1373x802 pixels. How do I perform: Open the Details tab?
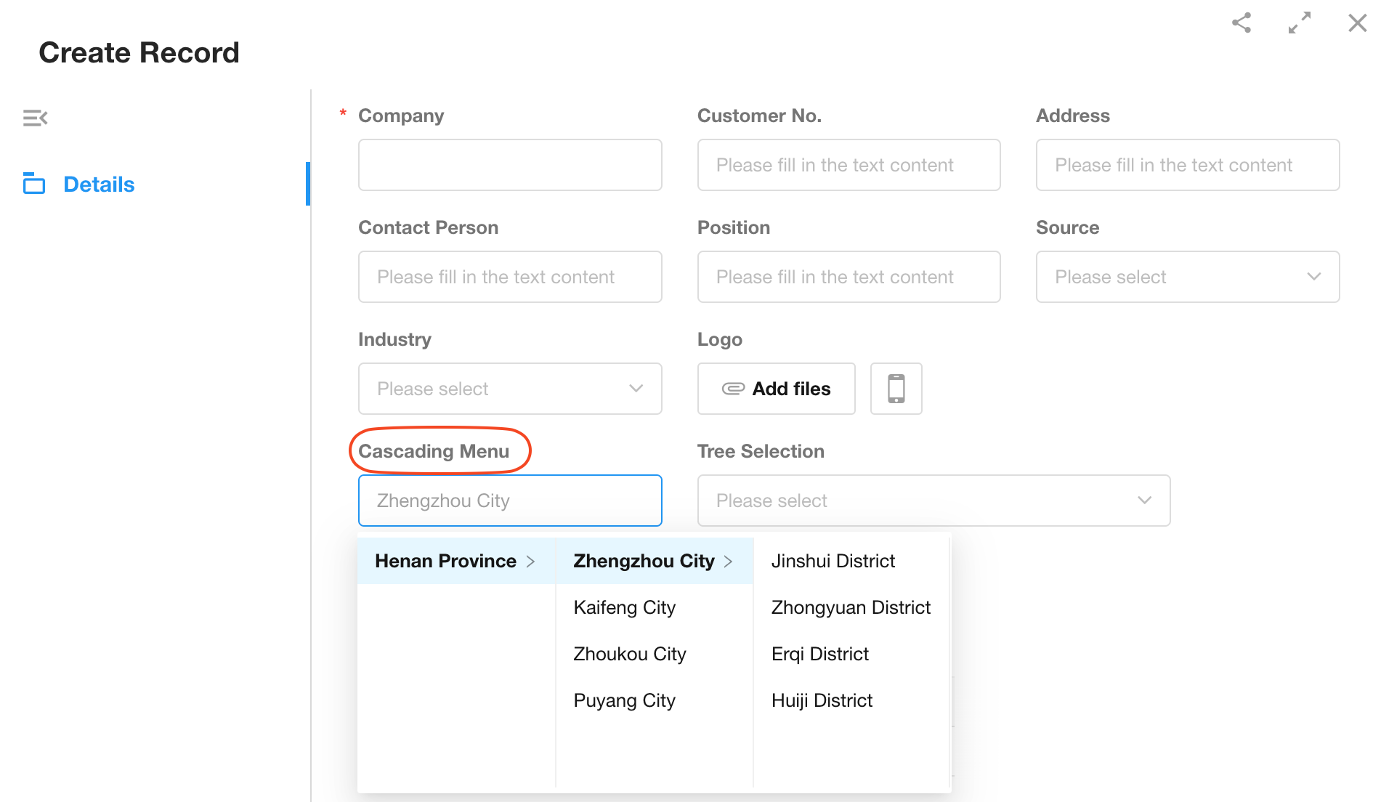(99, 185)
